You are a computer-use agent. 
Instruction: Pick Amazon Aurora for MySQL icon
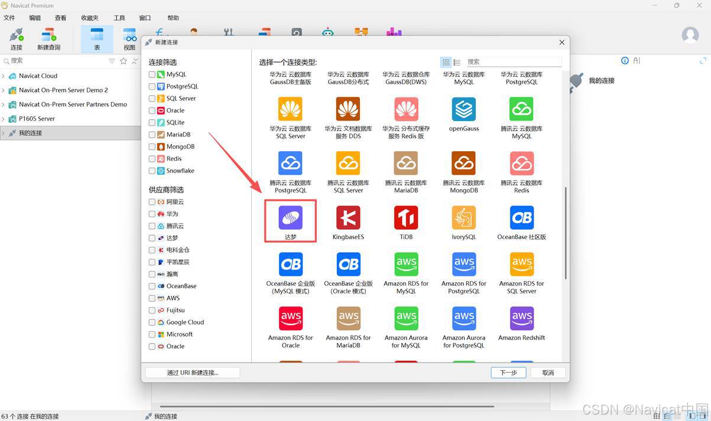(x=406, y=319)
